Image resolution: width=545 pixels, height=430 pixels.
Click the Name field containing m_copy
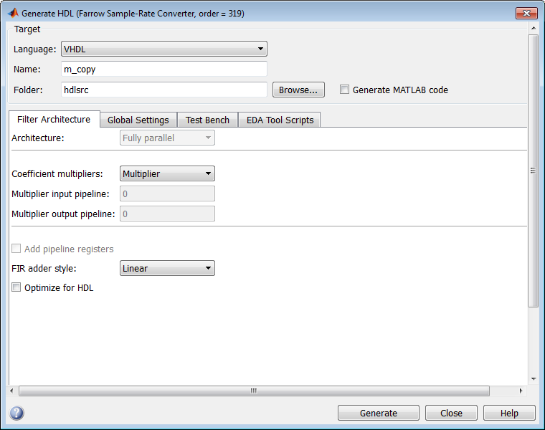(x=164, y=69)
